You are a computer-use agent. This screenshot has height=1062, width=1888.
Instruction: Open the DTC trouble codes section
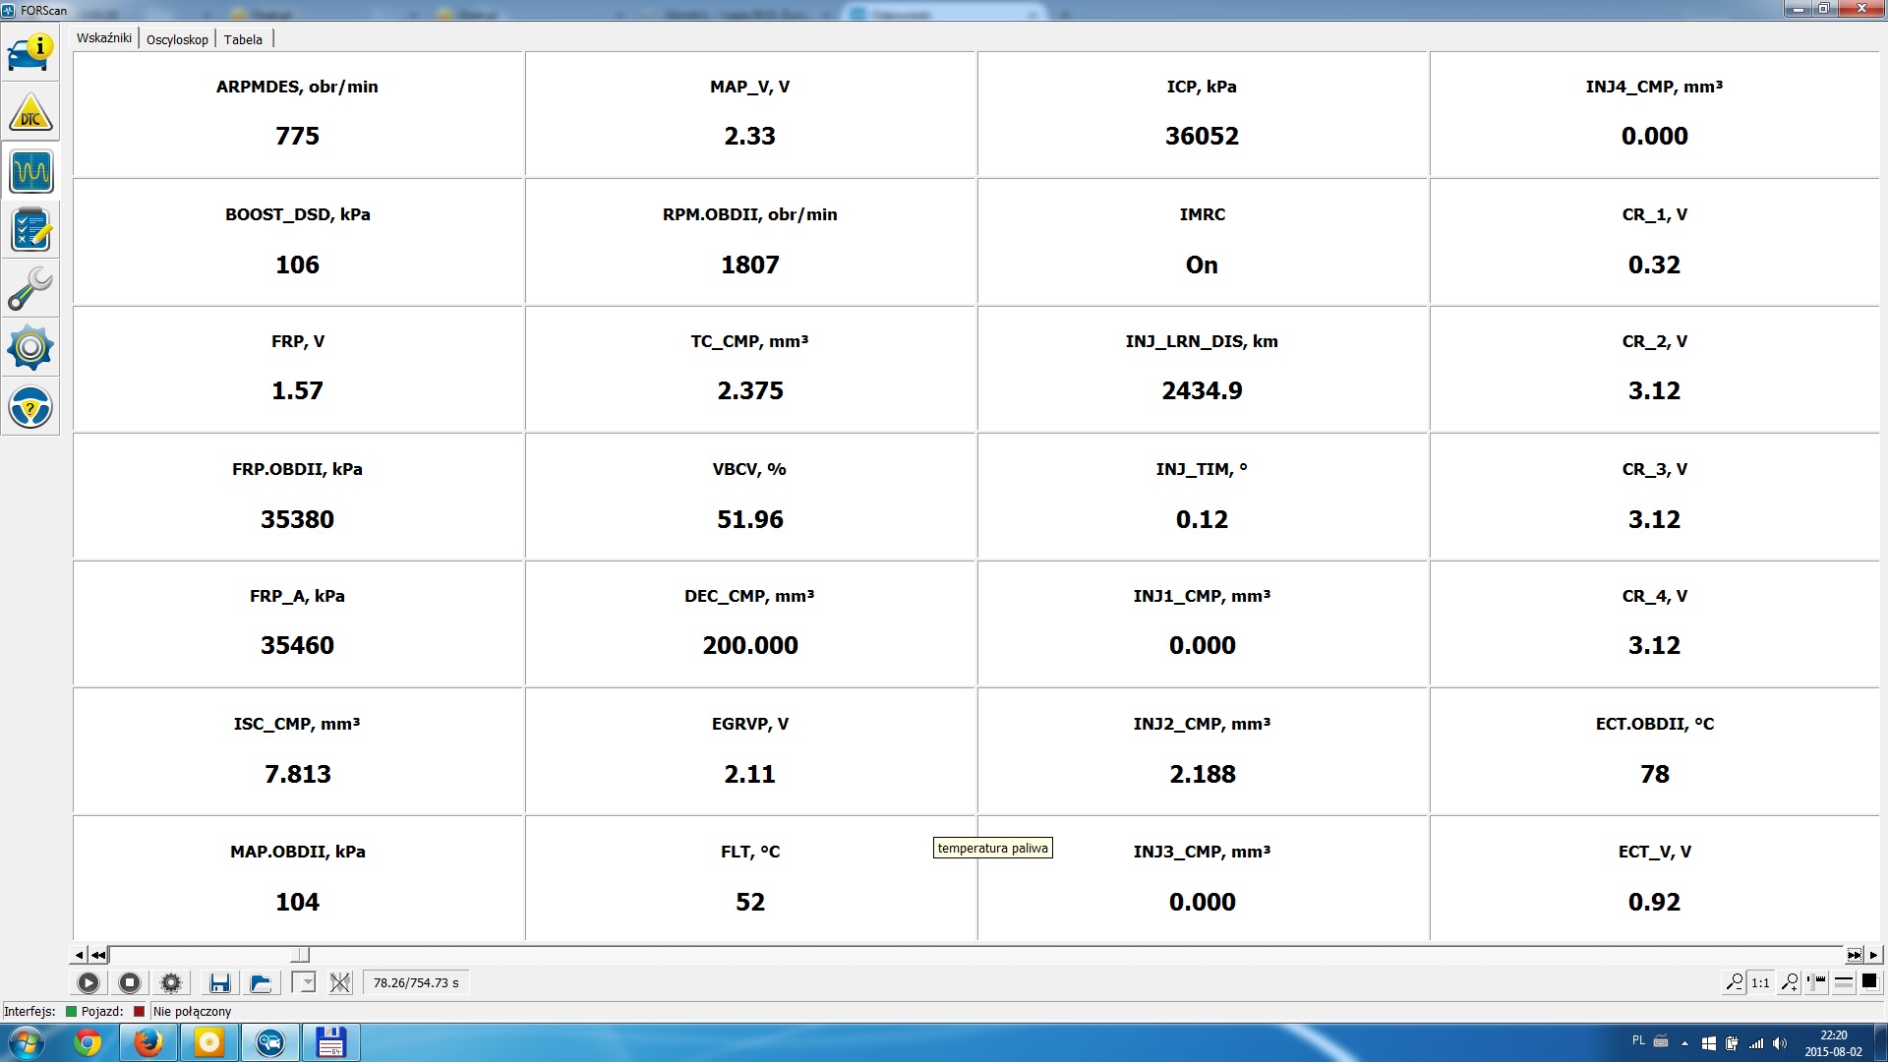coord(30,113)
